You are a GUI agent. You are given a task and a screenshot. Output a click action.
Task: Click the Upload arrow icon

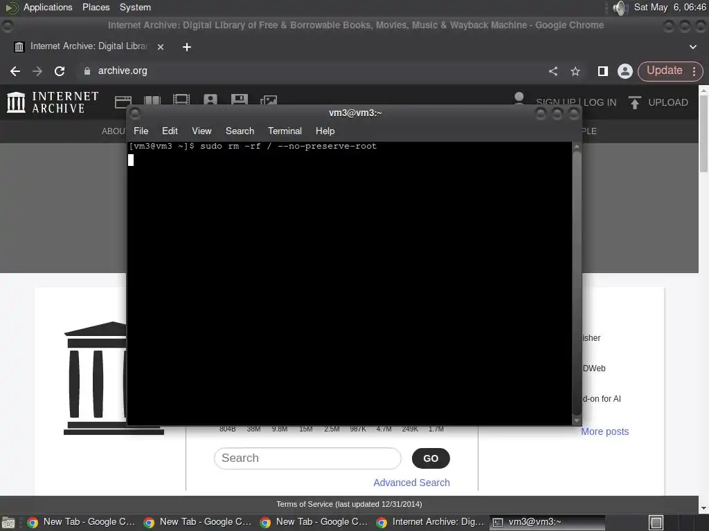(634, 102)
